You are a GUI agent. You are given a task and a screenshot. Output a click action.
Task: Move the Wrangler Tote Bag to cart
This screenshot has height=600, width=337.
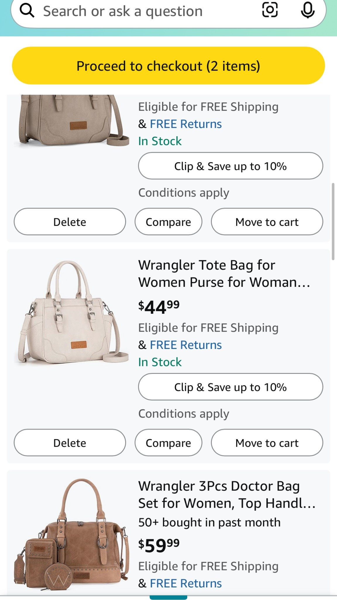coord(267,443)
